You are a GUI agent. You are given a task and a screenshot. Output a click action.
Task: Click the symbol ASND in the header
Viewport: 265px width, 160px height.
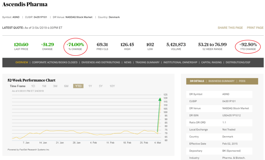[x=16, y=17]
